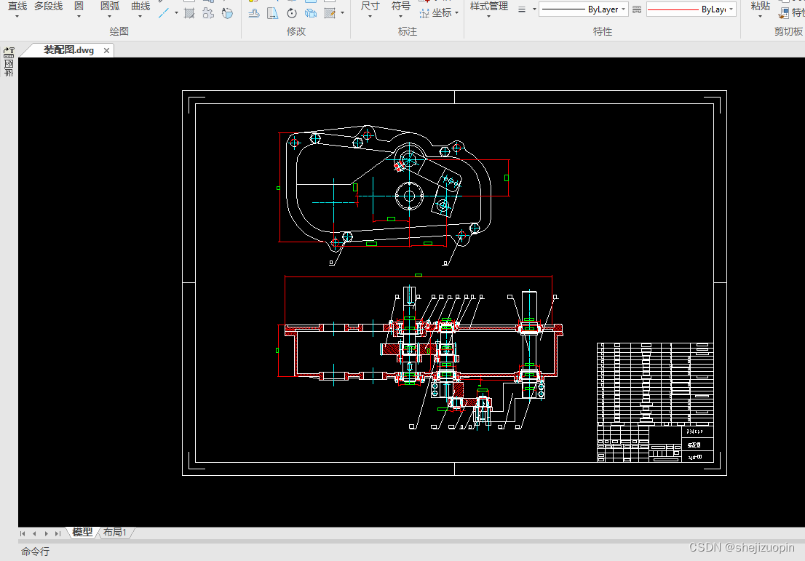
Task: Expand the 坐标 dropdown arrow
Action: coord(456,13)
